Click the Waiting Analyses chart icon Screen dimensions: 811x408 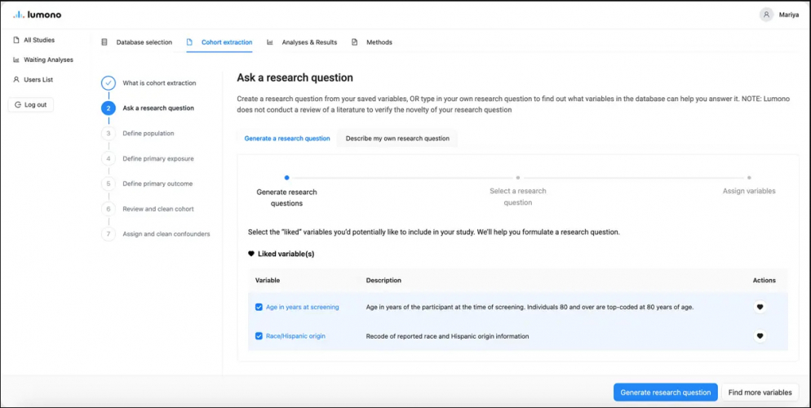click(x=16, y=60)
